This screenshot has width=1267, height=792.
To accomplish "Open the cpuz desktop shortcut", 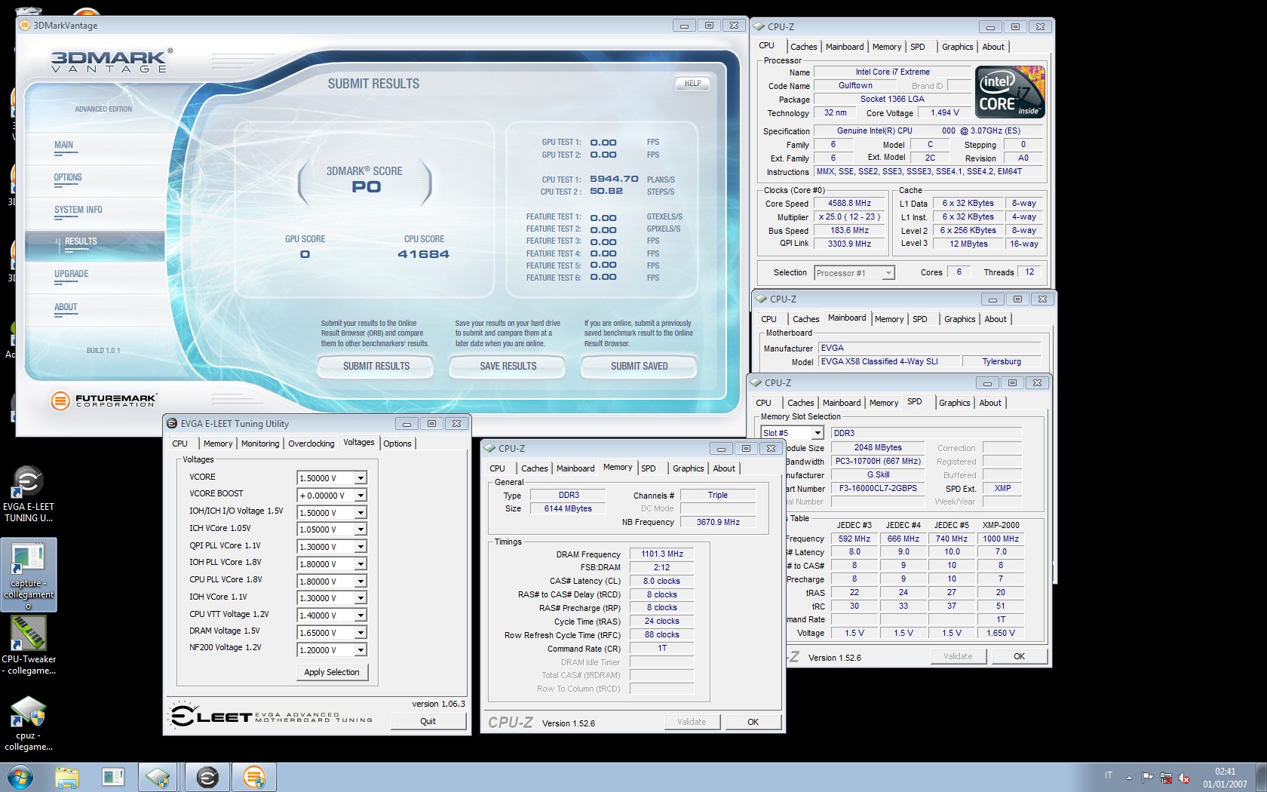I will (29, 723).
